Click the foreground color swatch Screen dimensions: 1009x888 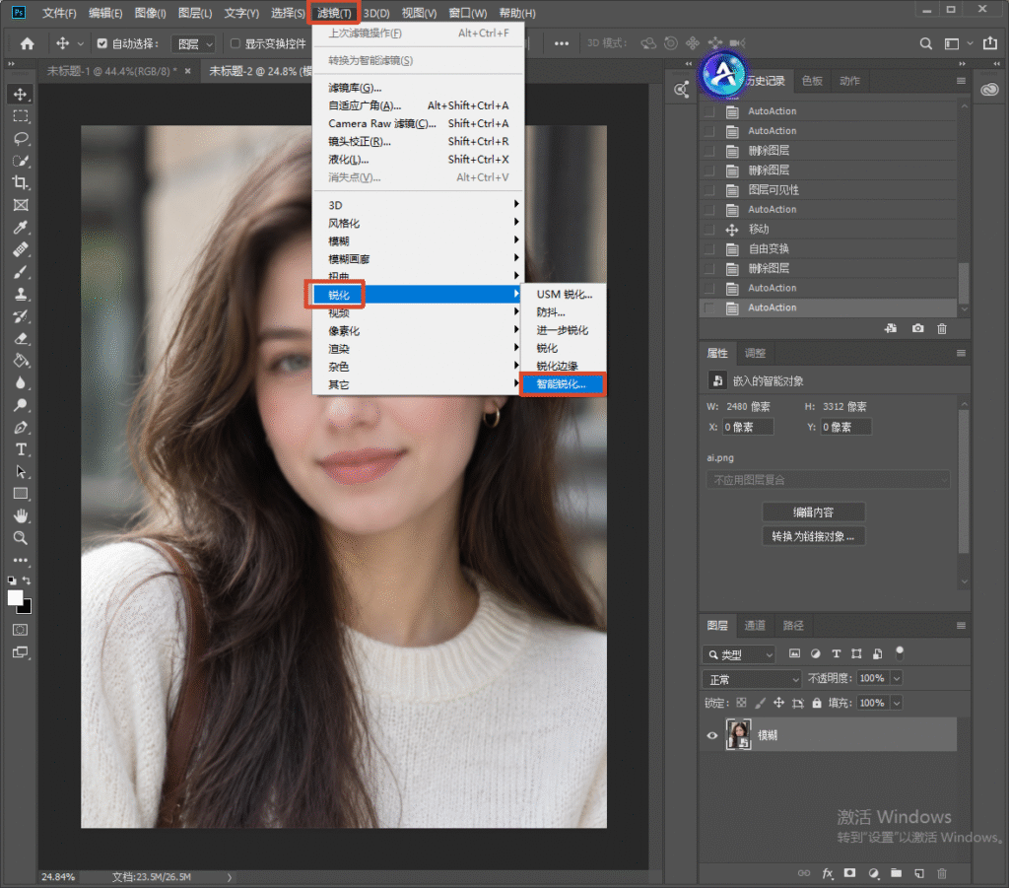click(16, 598)
